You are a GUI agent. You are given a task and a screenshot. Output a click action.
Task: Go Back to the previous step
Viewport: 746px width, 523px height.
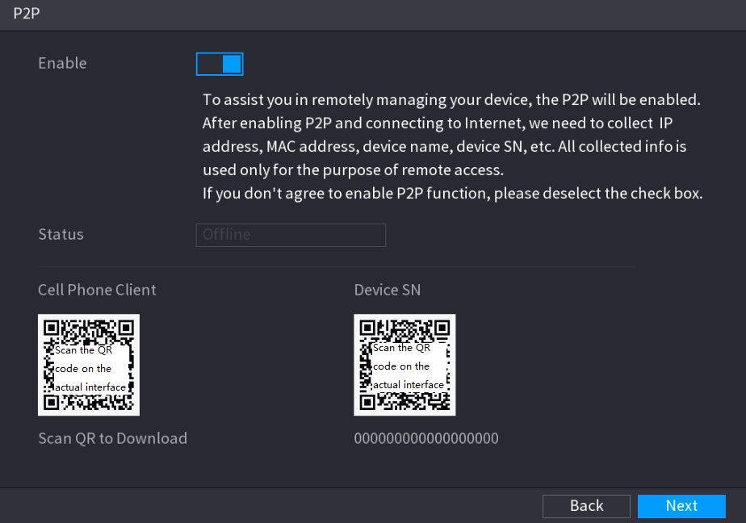[x=586, y=506]
